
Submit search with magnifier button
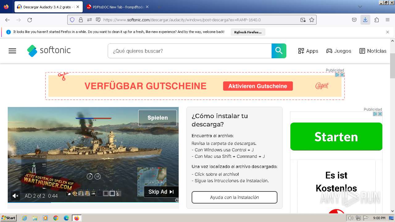[x=279, y=51]
